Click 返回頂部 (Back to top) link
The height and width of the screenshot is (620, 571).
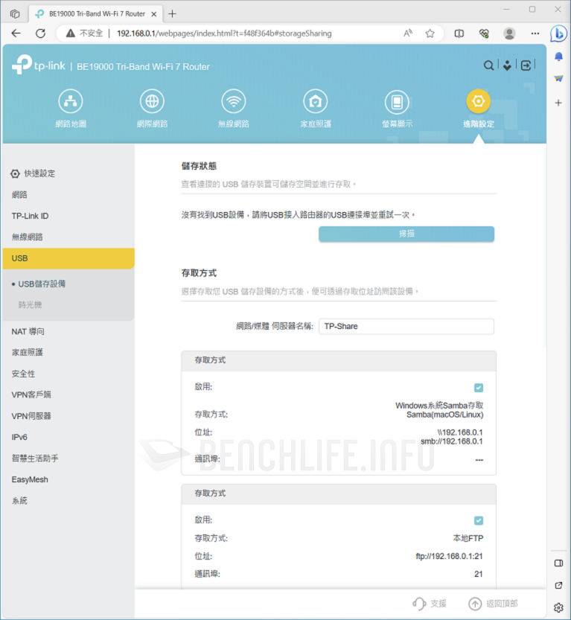[x=493, y=604]
